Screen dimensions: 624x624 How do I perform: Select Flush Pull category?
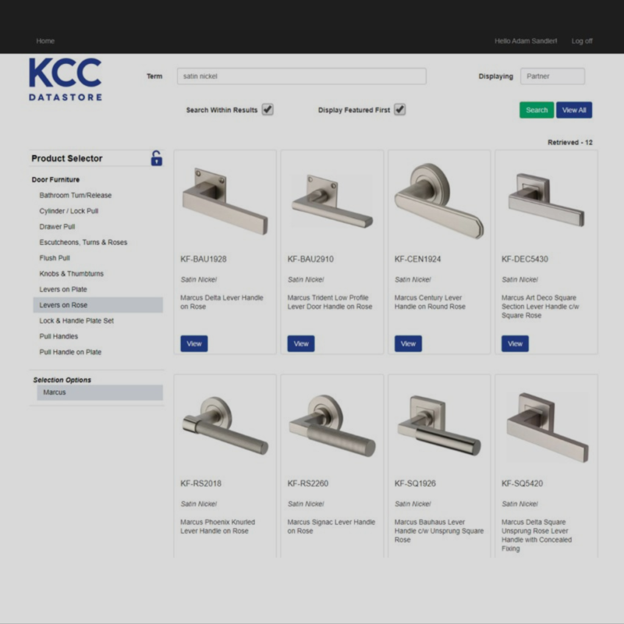[x=54, y=258]
